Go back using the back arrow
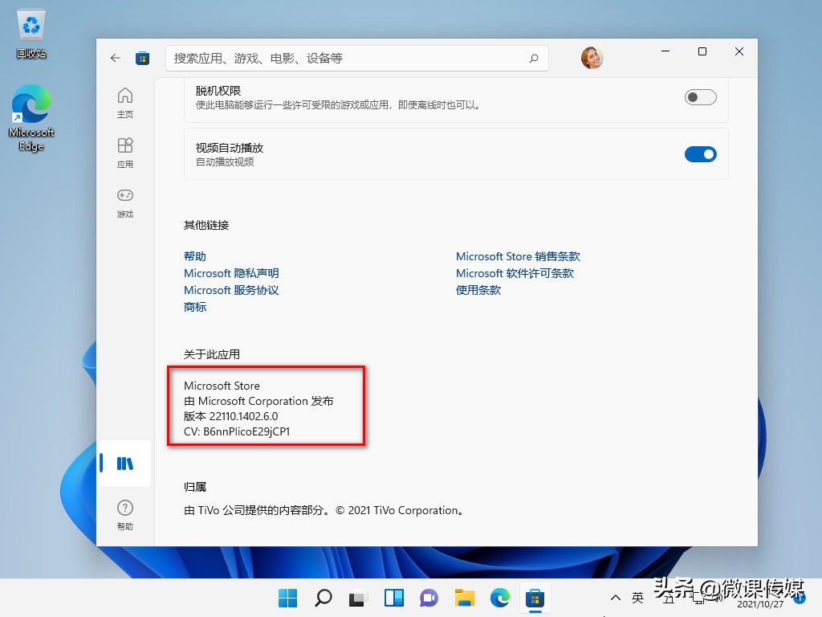Viewport: 822px width, 617px height. [x=115, y=58]
